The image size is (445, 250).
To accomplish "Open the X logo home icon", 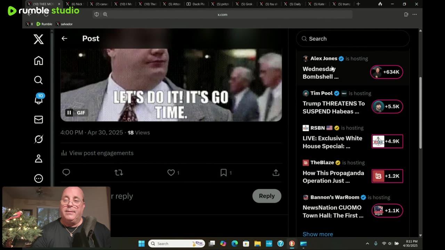I will (x=39, y=39).
